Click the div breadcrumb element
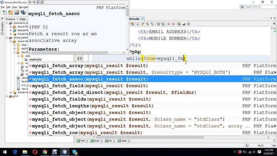 pos(109,141)
